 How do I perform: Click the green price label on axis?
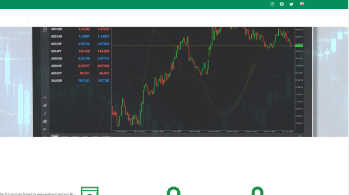tap(299, 45)
